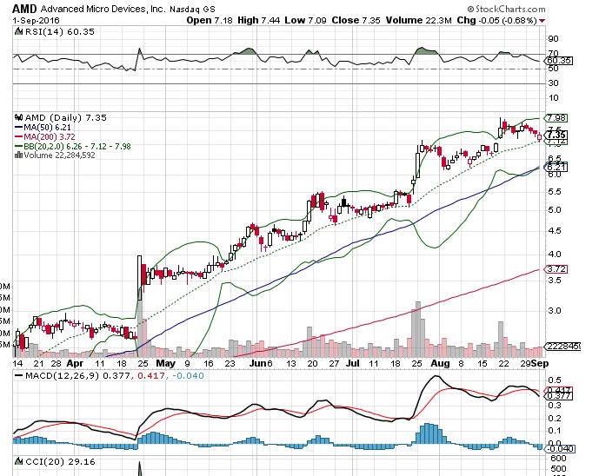
Task: Click the blue MA(50) legend line
Action: click(19, 127)
